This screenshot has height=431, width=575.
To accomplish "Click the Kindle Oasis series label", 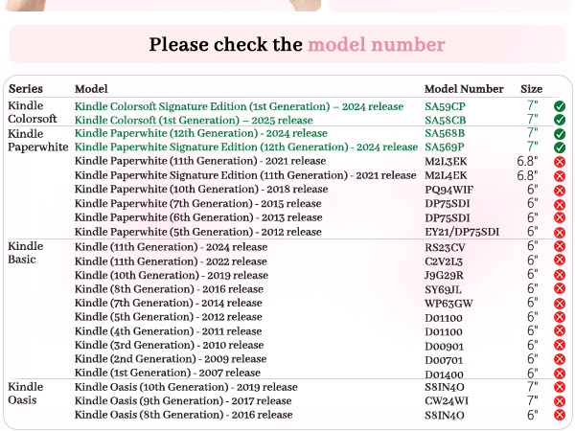I will [26, 394].
